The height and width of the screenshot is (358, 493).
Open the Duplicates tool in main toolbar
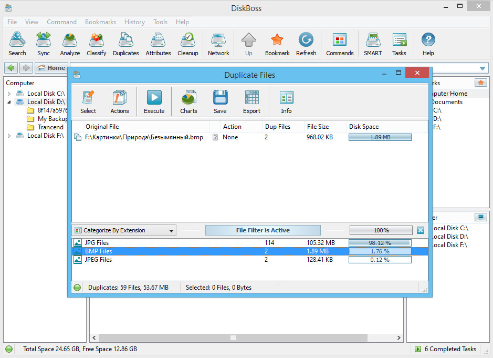tap(126, 44)
